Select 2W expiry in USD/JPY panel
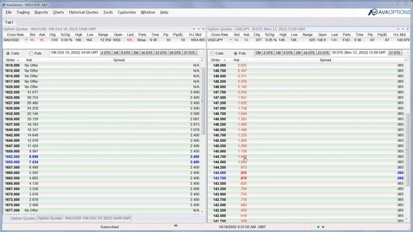 click(x=298, y=53)
